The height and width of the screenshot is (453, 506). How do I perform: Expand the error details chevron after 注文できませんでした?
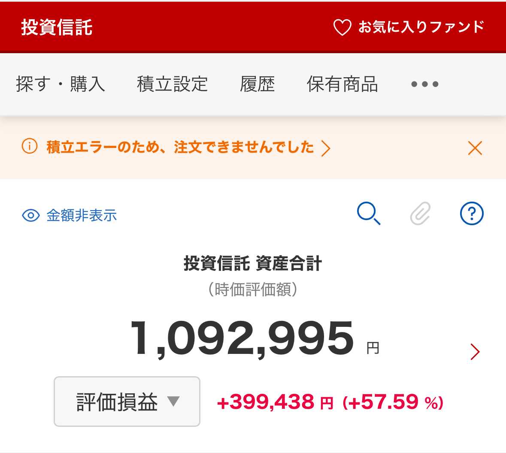coord(326,148)
